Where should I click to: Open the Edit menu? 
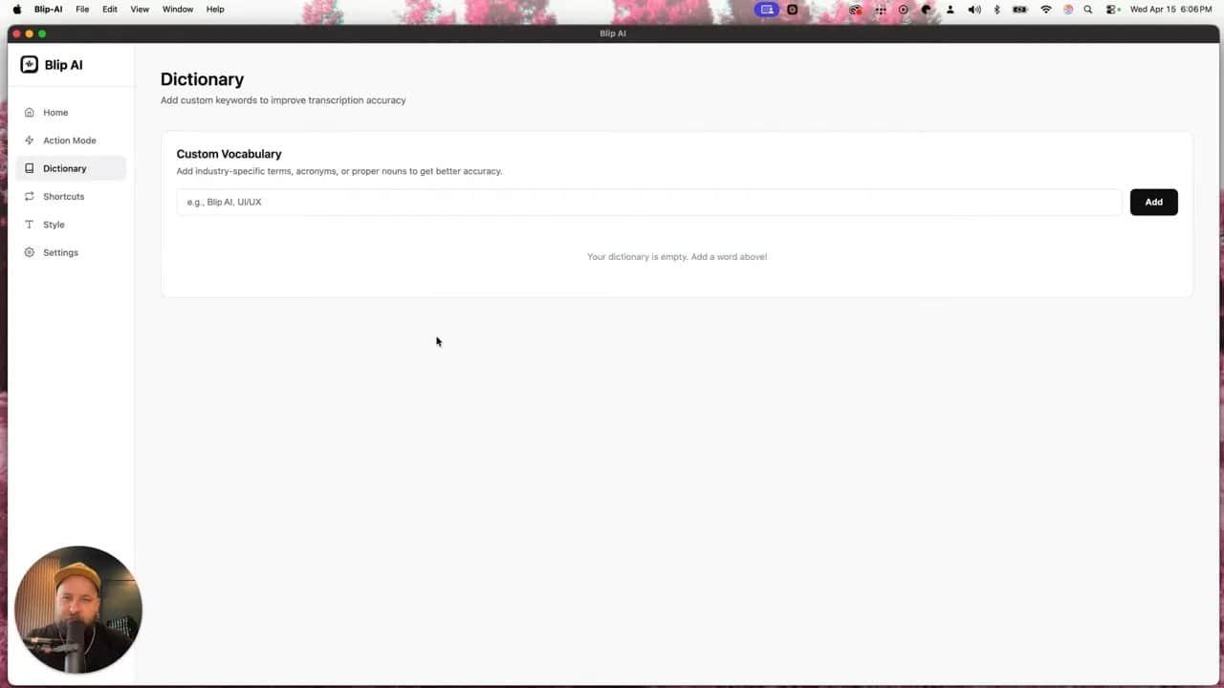[110, 10]
